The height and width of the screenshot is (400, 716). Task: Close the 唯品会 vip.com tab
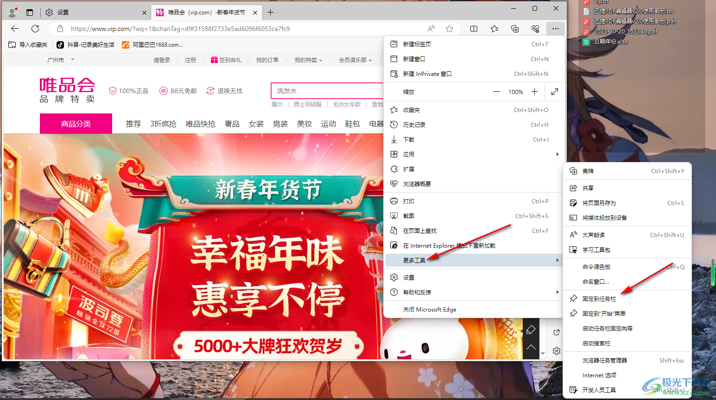[255, 12]
